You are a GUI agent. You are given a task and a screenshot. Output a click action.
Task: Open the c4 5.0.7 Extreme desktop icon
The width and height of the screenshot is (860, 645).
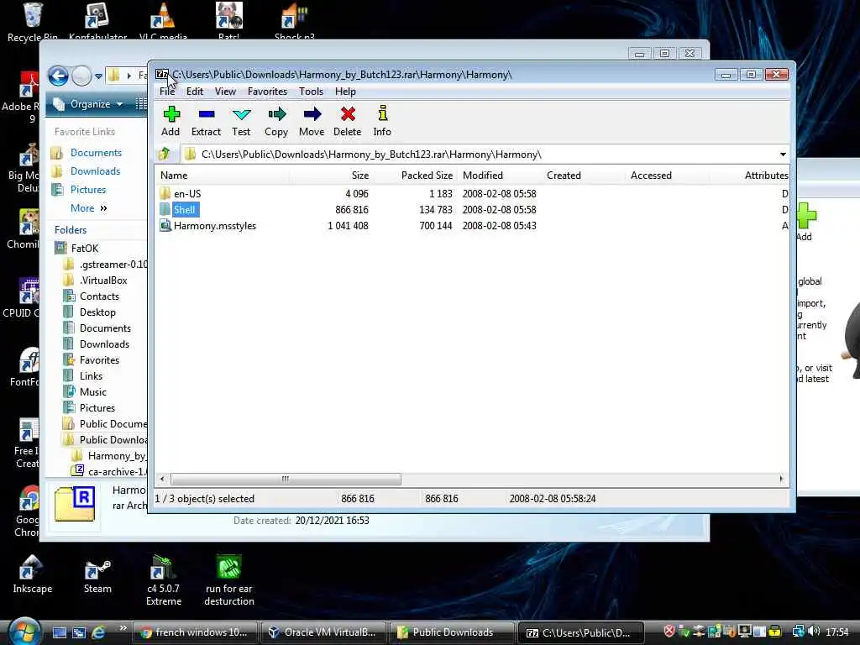click(164, 580)
